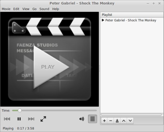The width and height of the screenshot is (164, 132).
Task: Click the pane divider handle beside playlist
Action: pyautogui.click(x=99, y=69)
